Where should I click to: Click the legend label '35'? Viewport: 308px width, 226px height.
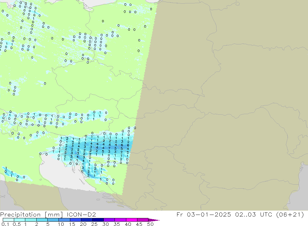(x=117, y=224)
